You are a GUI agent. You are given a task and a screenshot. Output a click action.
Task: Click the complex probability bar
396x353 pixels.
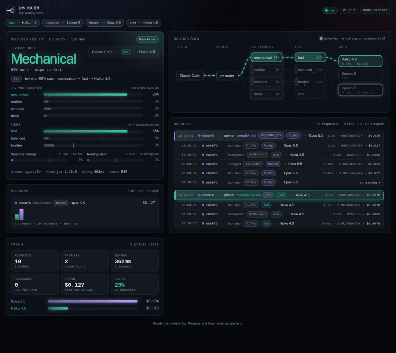tap(93, 109)
